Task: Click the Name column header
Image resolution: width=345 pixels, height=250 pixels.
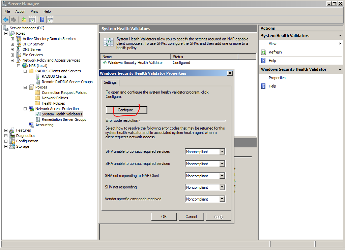Action: (136, 57)
